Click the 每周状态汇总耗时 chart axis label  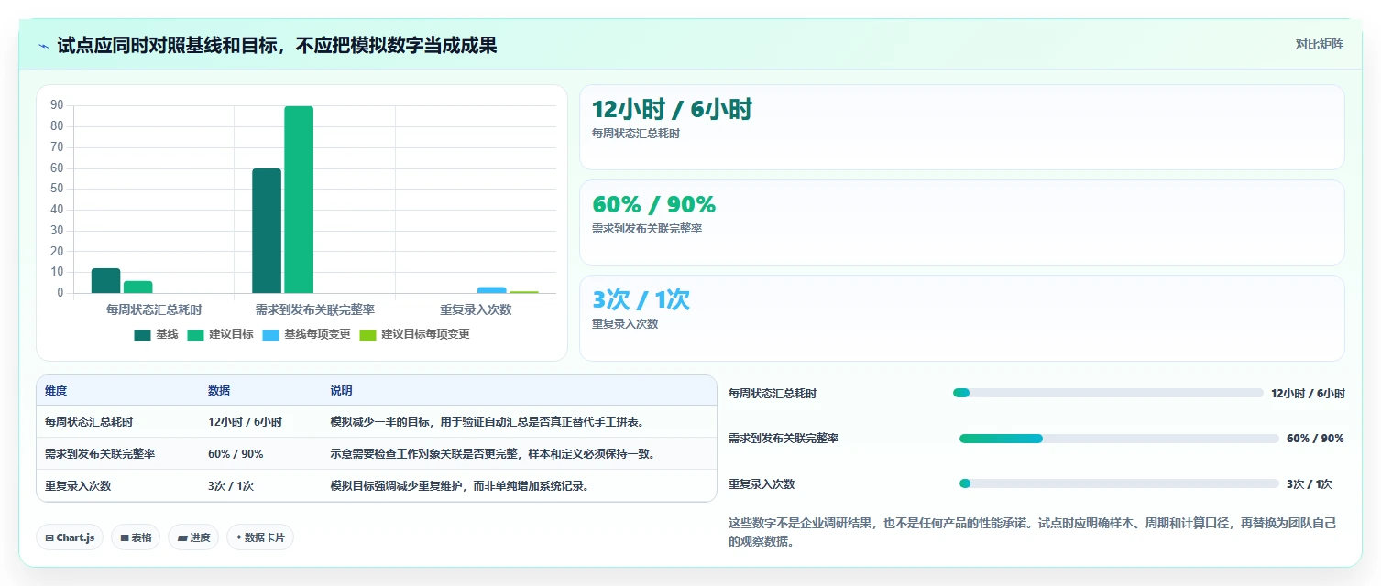click(x=154, y=310)
